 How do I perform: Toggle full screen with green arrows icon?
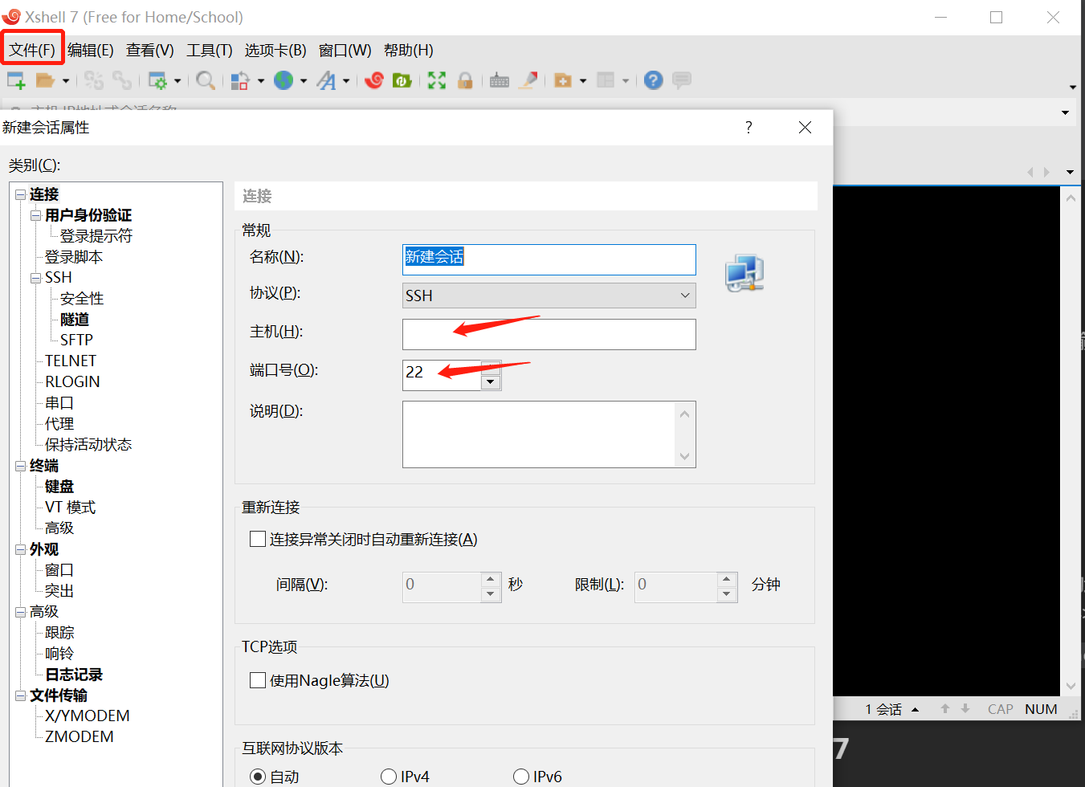tap(436, 80)
